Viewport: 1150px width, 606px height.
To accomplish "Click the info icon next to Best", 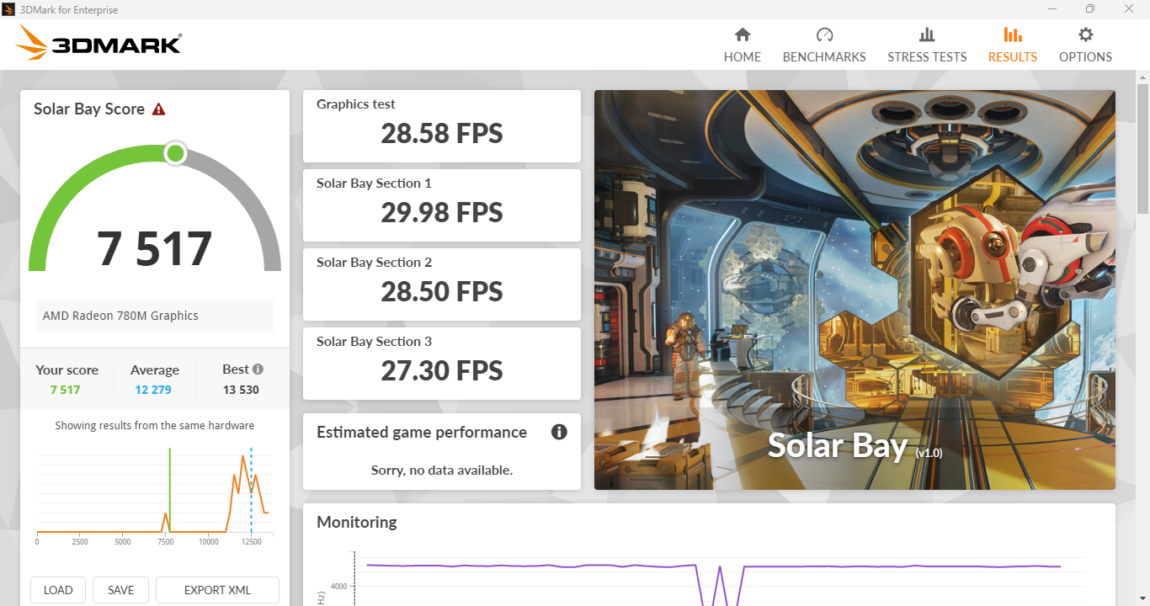I will (258, 369).
